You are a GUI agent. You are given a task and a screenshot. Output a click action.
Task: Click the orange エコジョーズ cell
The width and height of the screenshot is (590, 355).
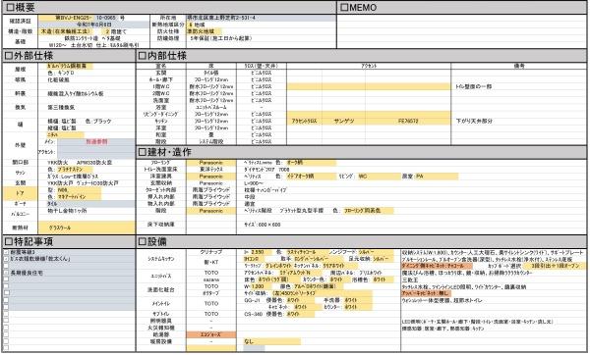(211, 334)
